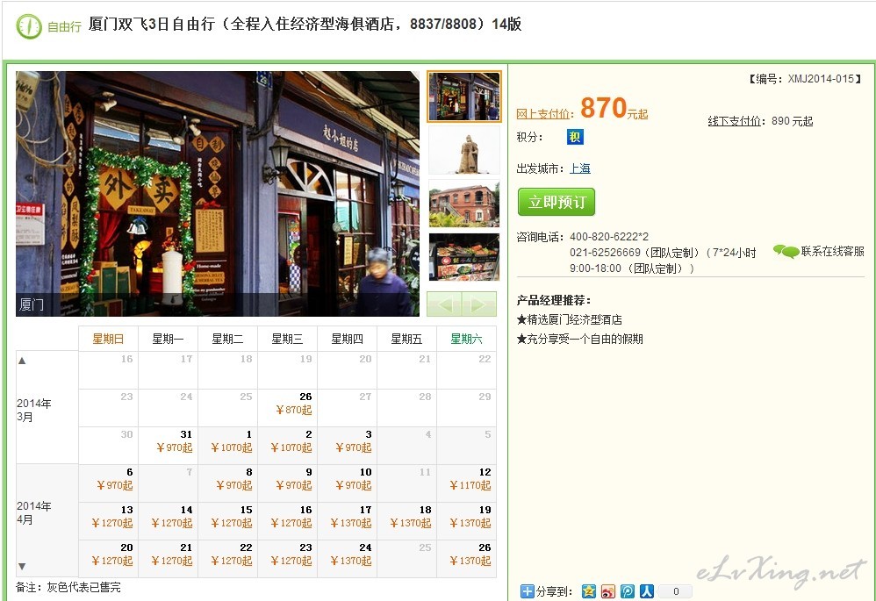Click the 线下支付价 link
The width and height of the screenshot is (876, 601).
[735, 121]
